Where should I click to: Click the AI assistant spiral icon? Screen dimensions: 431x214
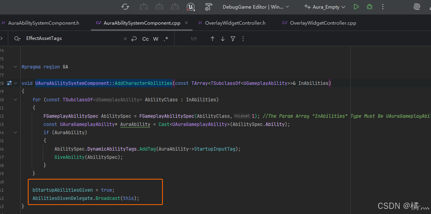(x=417, y=7)
